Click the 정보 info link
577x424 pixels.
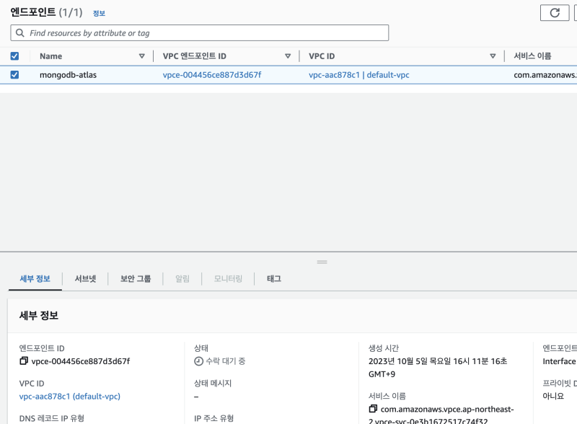click(x=99, y=13)
